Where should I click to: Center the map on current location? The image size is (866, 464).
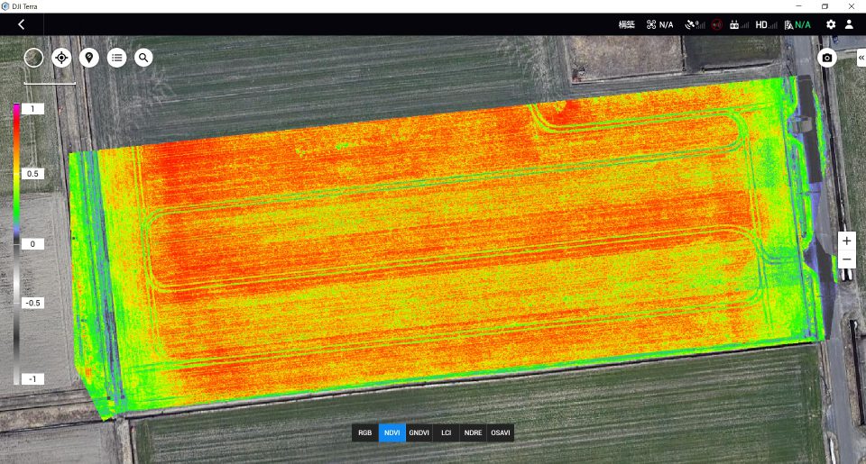click(x=61, y=58)
